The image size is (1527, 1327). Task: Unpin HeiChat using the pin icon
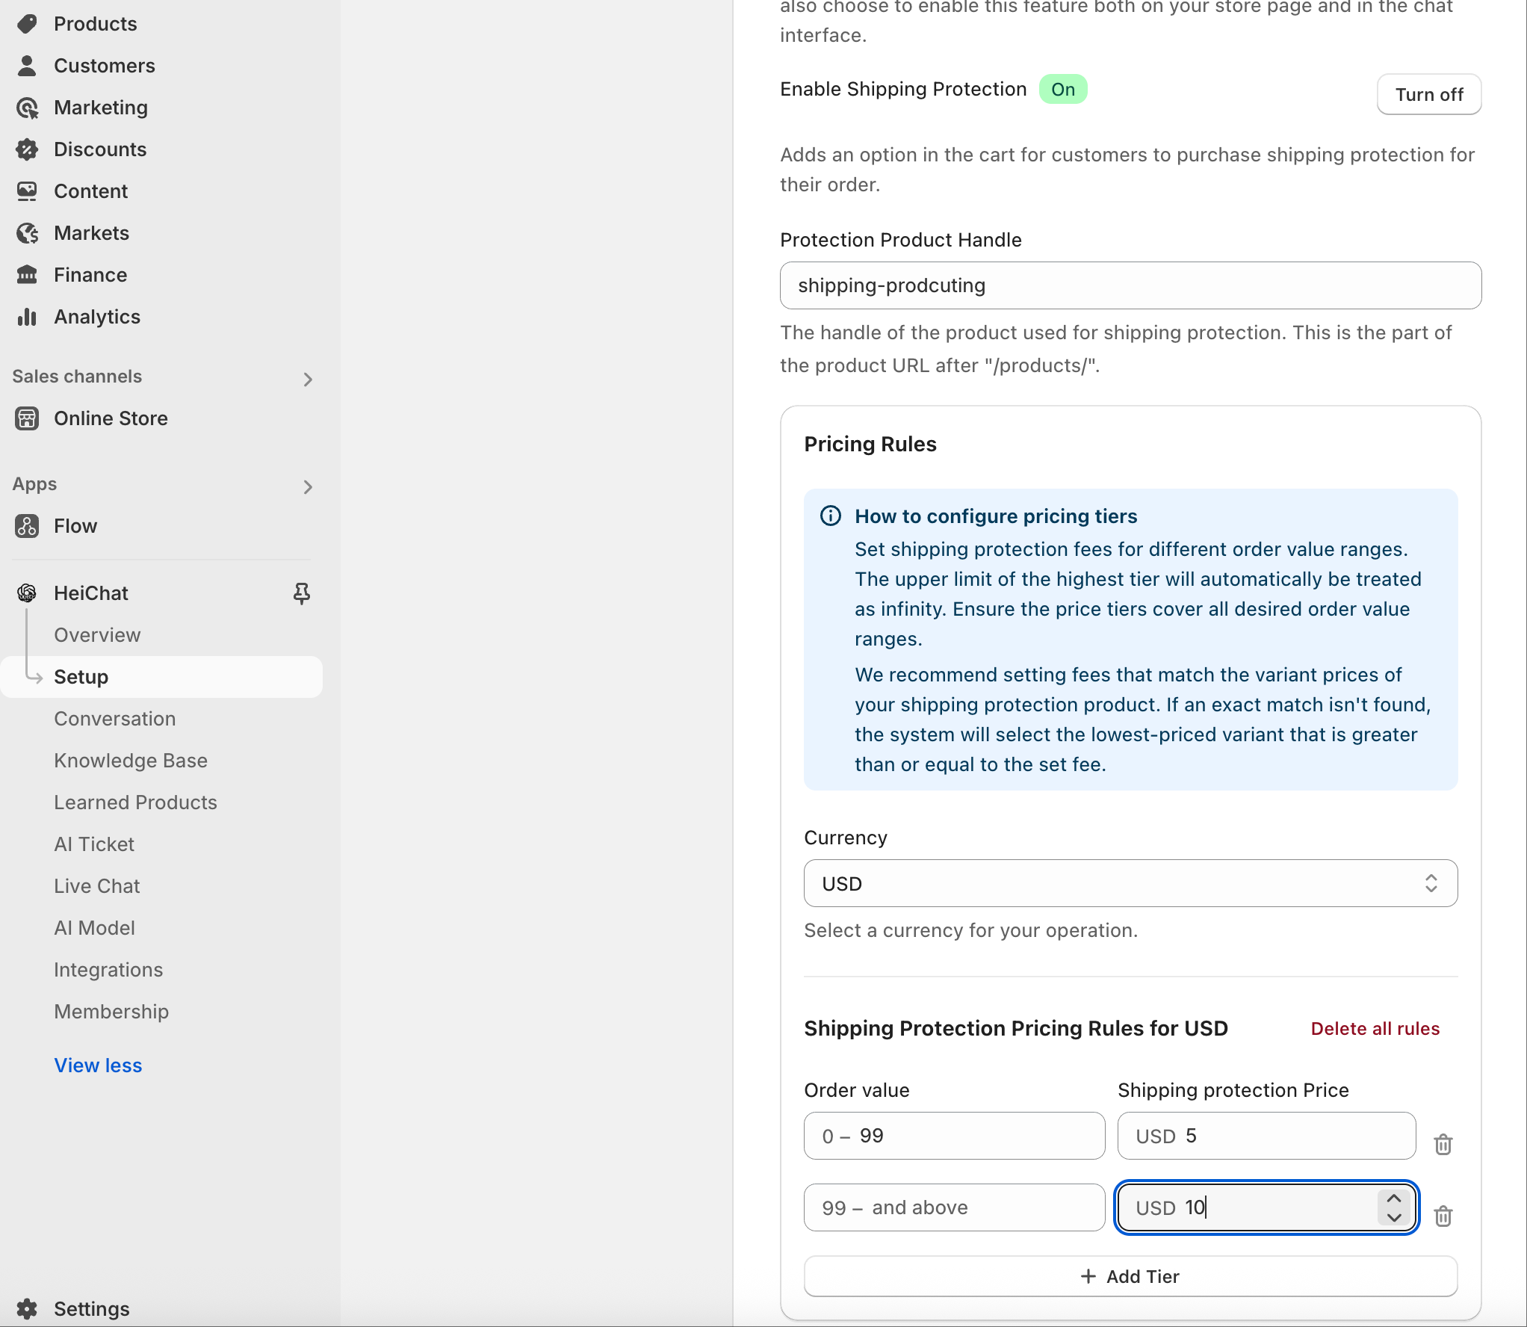point(301,593)
